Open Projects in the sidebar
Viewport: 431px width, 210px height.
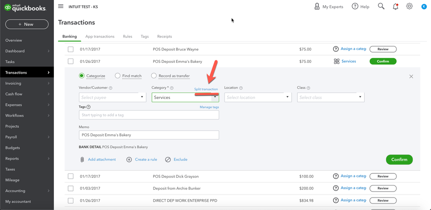12,127
